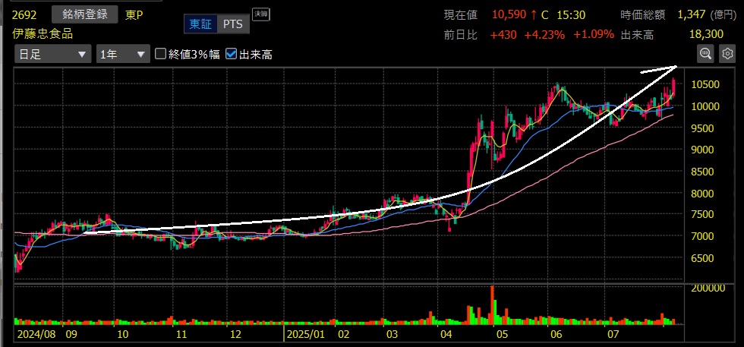Image resolution: width=744 pixels, height=347 pixels.
Task: Select the PTS market tab
Action: coord(232,24)
